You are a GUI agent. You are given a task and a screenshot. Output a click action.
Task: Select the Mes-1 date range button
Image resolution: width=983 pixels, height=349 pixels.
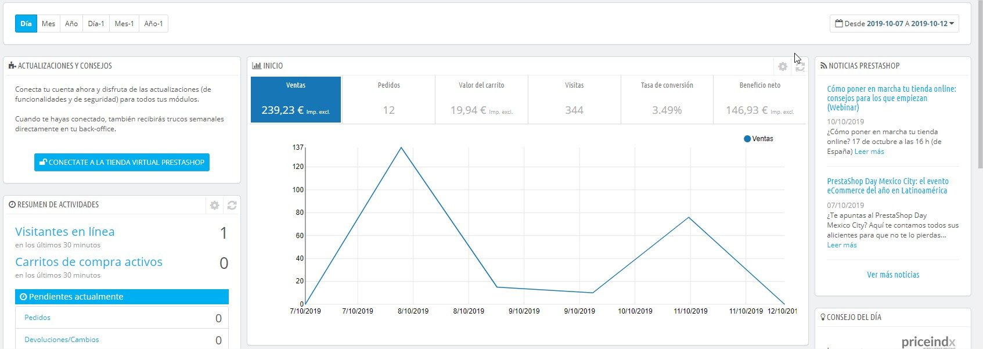pos(124,24)
